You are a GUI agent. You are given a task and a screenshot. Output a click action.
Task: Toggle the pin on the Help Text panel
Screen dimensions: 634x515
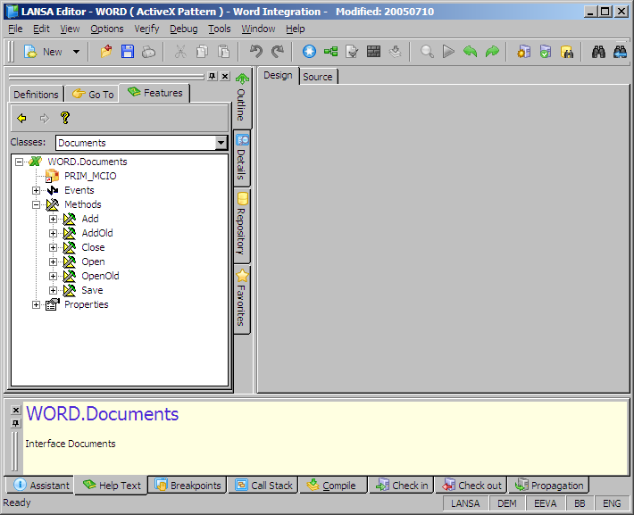coord(15,422)
